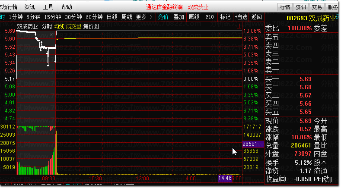Switch to the 1分钟 period tab
Image resolution: width=341 pixels, height=188 pixels.
pos(16,17)
